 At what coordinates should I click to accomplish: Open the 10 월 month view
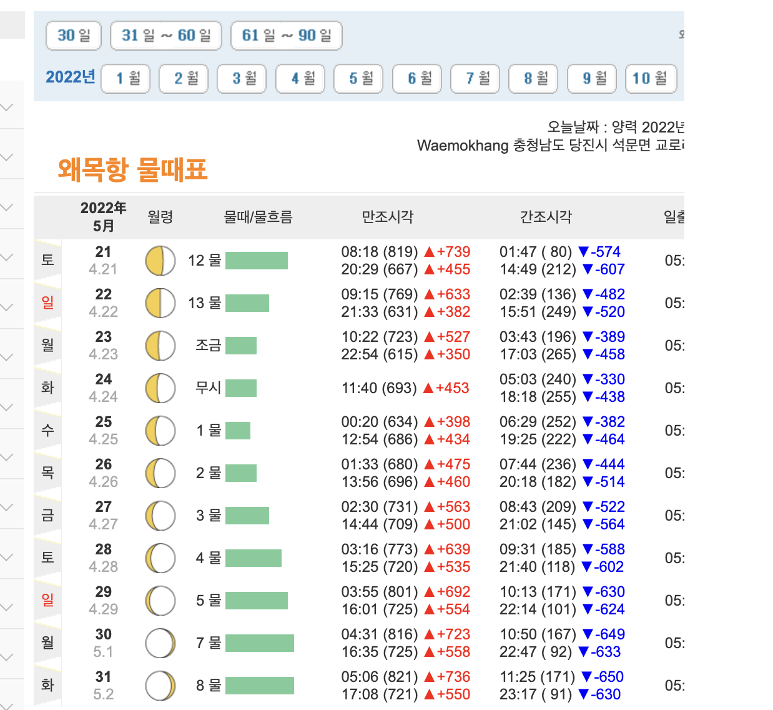(x=651, y=79)
